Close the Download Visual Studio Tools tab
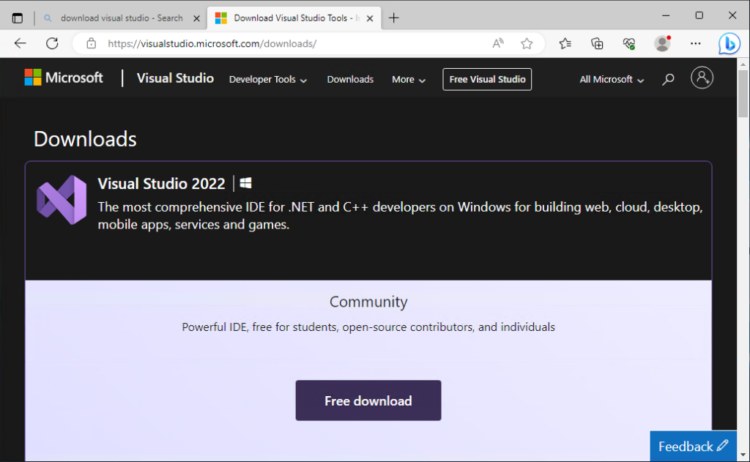Screen dimensions: 750x462 pos(370,18)
